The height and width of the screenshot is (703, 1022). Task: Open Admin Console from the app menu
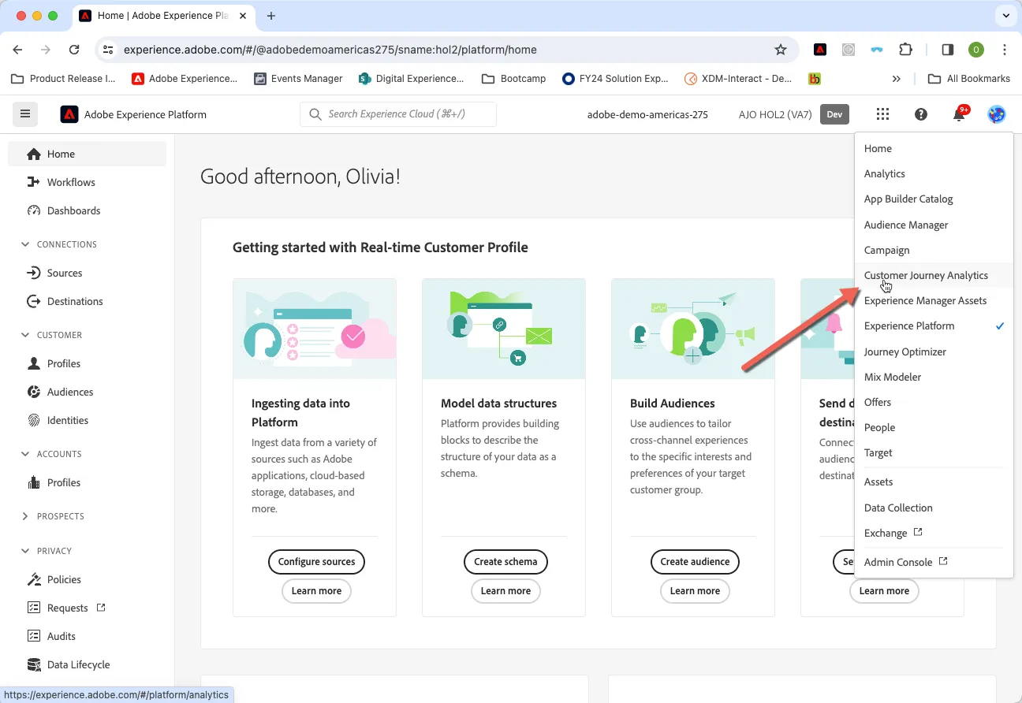click(x=934, y=562)
